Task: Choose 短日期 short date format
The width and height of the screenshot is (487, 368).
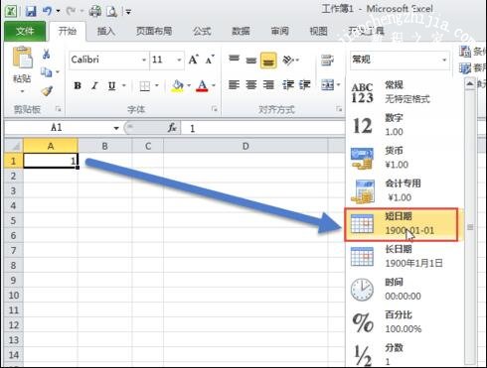Action: point(402,224)
